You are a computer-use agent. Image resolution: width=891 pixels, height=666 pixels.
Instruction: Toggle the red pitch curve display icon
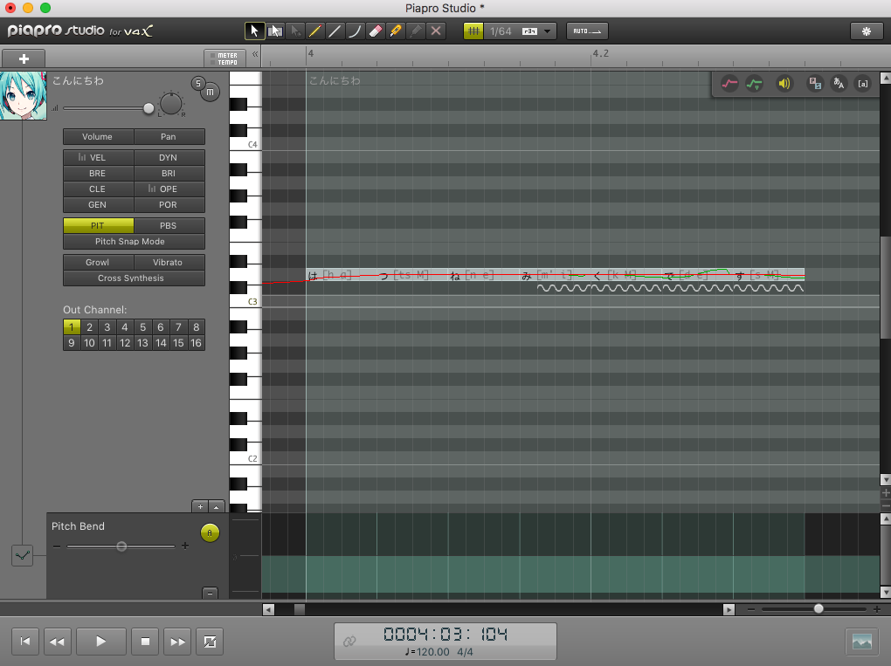coord(729,84)
